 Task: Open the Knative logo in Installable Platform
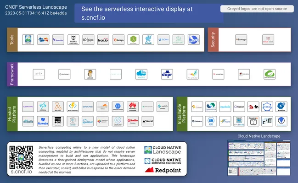281,107
